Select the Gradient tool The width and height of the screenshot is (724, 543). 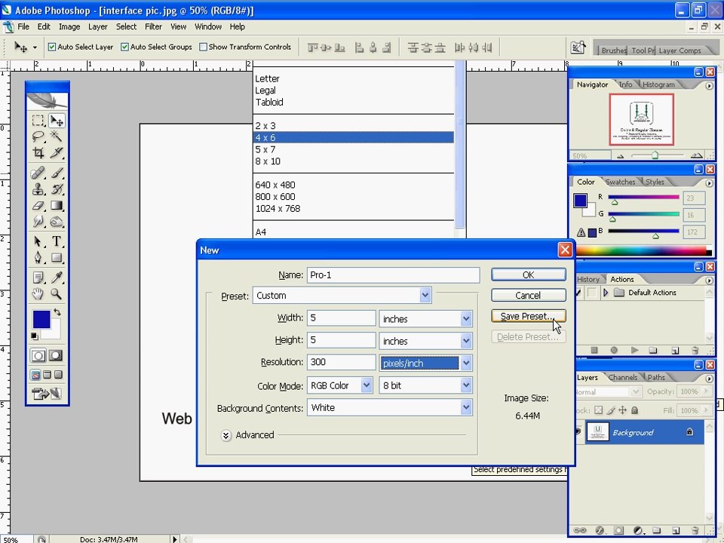[57, 205]
